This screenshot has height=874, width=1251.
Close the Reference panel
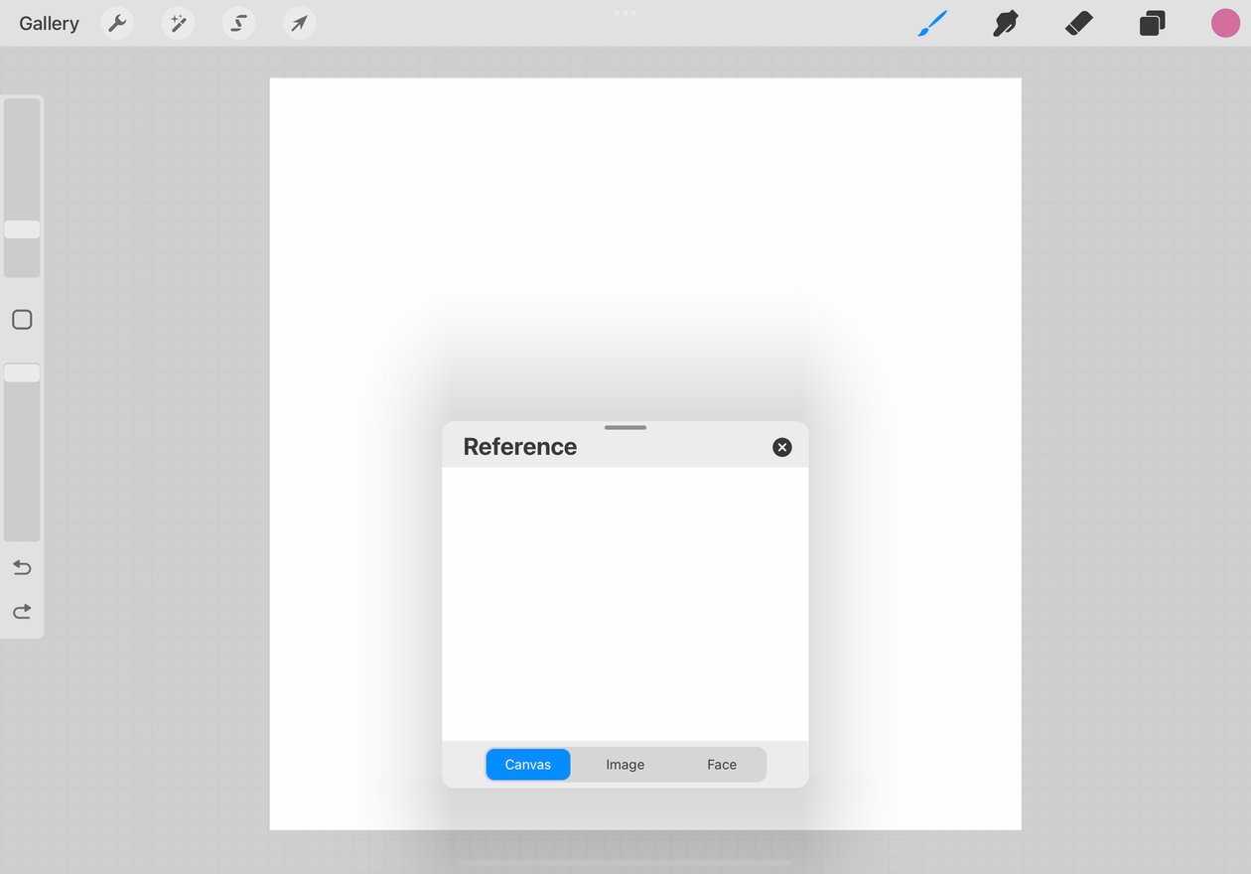coord(782,447)
